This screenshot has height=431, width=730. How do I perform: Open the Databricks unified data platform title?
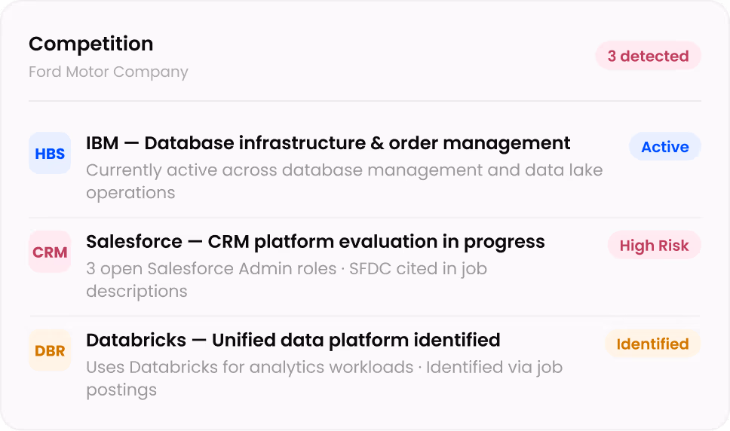(x=293, y=341)
